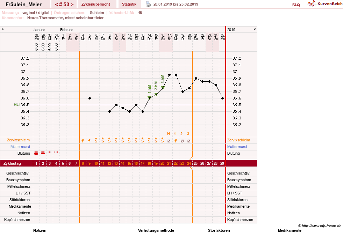Click the heavy bleeding icon on cycle day 1
The width and height of the screenshot is (343, 244).
[36, 153]
